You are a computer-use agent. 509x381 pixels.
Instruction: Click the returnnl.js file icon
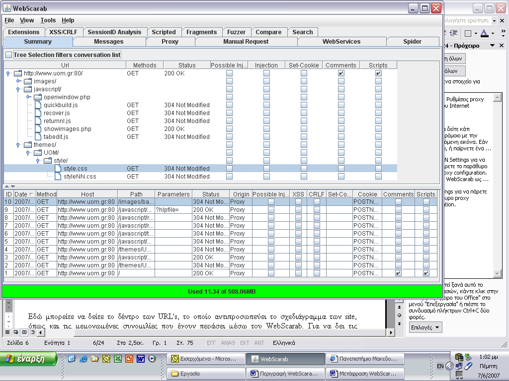click(38, 121)
